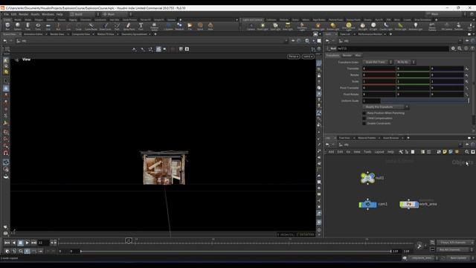The height and width of the screenshot is (268, 476).
Task: Select the Font shelf tool
Action: click(141, 27)
